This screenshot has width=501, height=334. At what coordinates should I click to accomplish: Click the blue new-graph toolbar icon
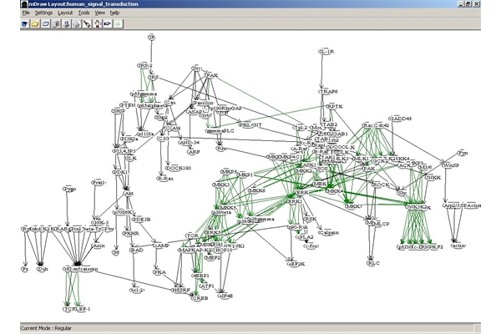point(24,24)
